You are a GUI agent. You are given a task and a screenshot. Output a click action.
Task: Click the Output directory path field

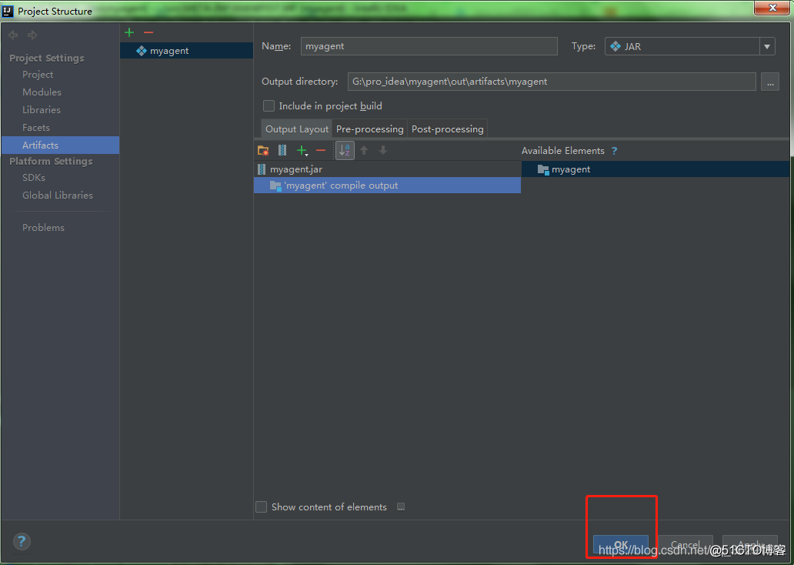[552, 82]
